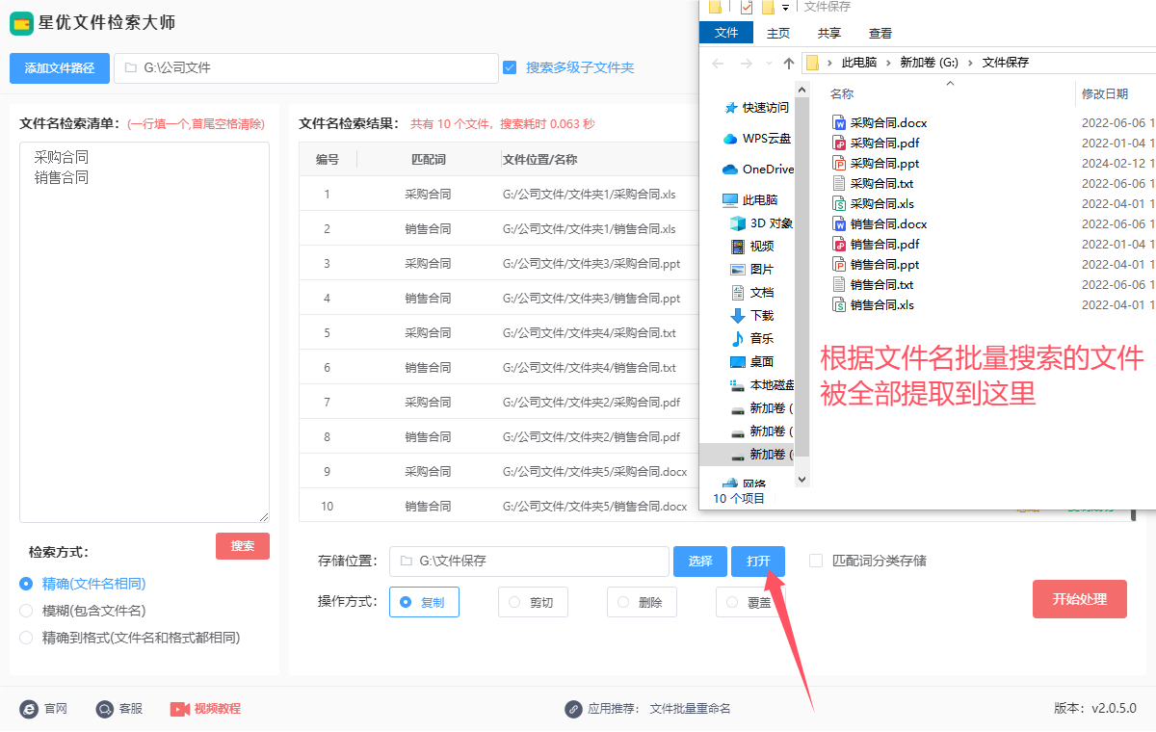
Task: Click the 视频教程 camera icon
Action: 180,709
